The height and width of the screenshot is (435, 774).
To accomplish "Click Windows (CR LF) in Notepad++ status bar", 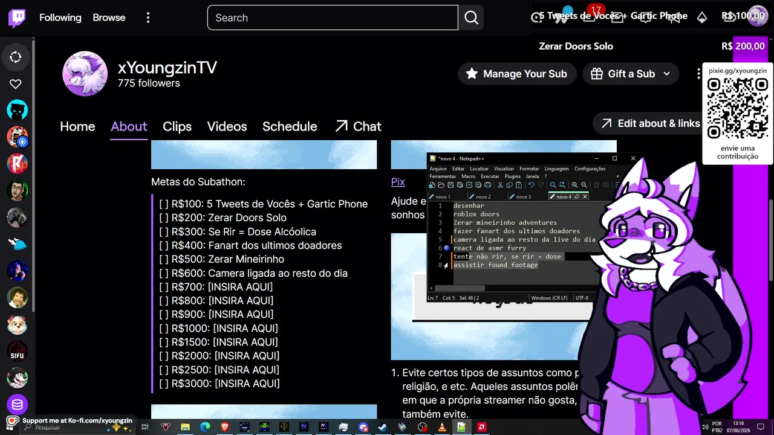I will (550, 298).
